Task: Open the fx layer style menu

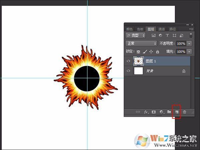Action: pos(146,112)
